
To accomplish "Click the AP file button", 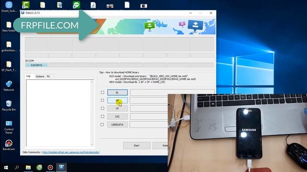I will (x=117, y=100).
